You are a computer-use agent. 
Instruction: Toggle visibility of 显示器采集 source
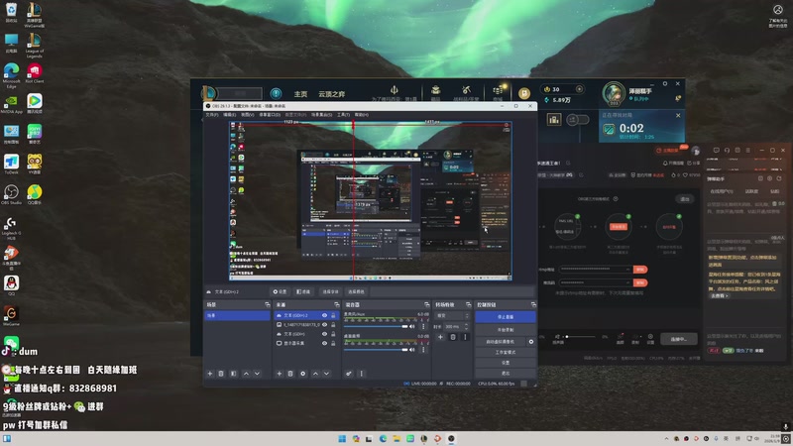click(324, 342)
